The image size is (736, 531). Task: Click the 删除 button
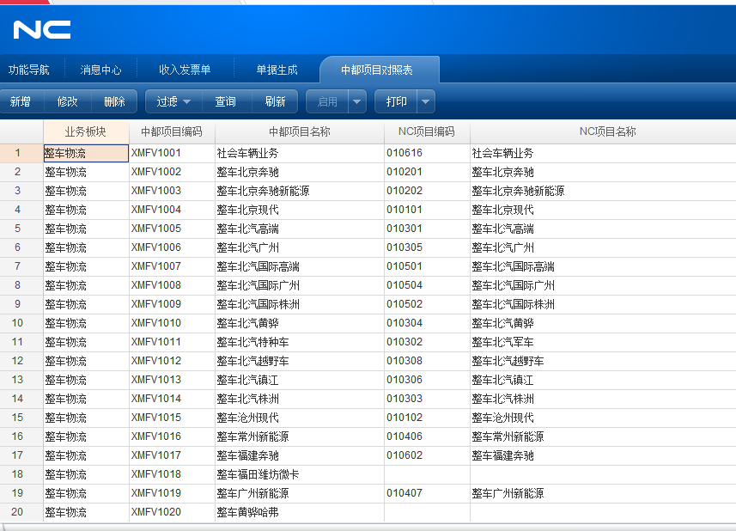[114, 101]
